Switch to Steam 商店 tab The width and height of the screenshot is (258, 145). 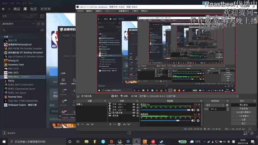(x=17, y=9)
